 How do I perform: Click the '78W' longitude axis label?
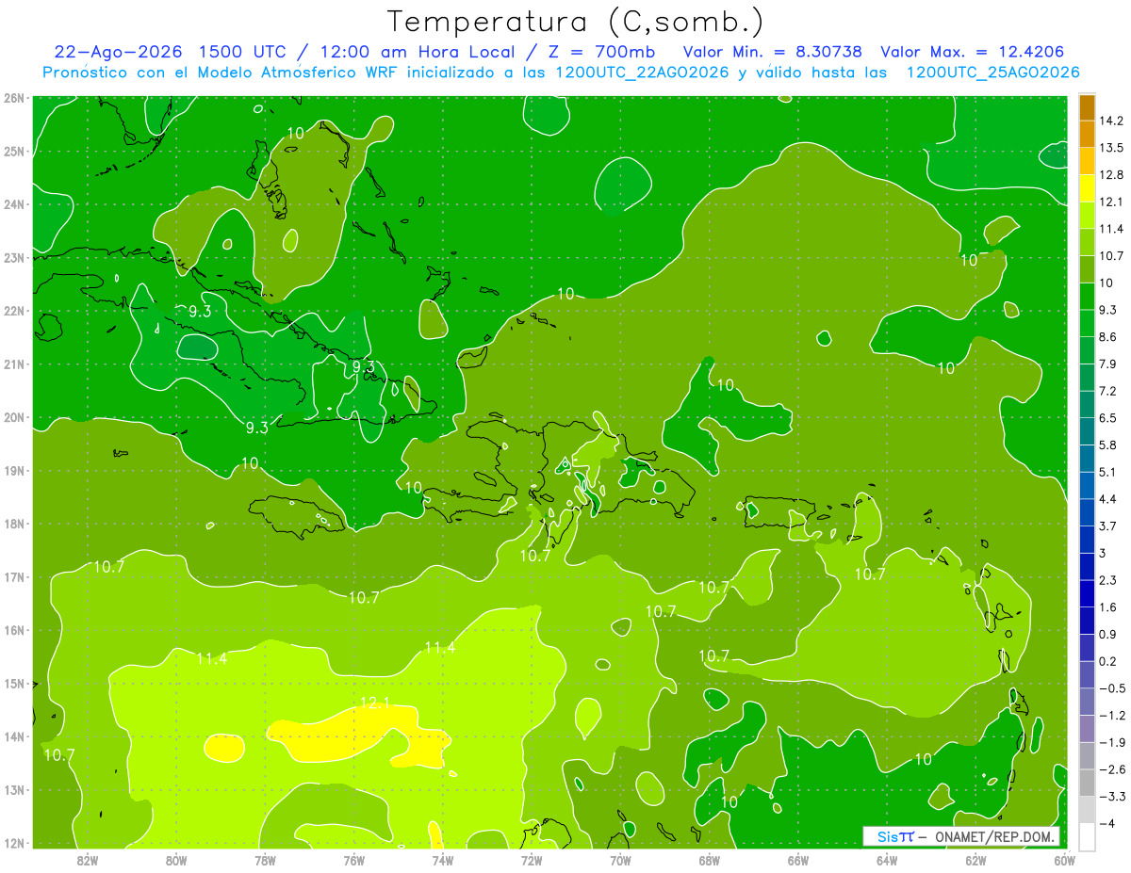click(x=265, y=860)
